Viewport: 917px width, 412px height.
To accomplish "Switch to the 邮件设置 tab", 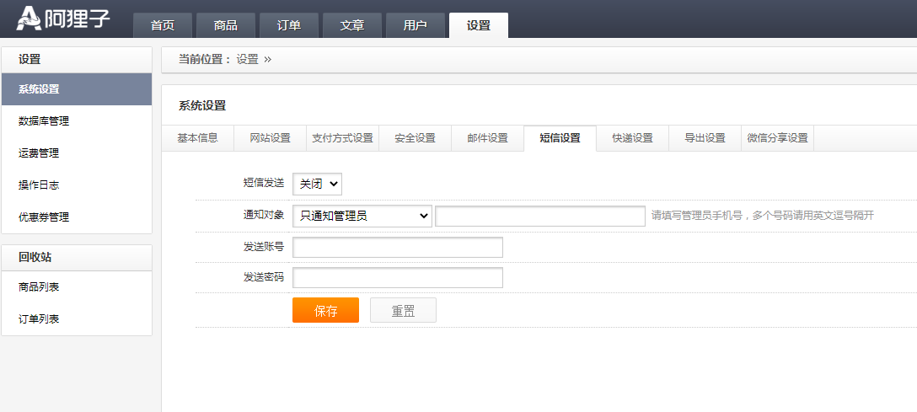I will (487, 138).
